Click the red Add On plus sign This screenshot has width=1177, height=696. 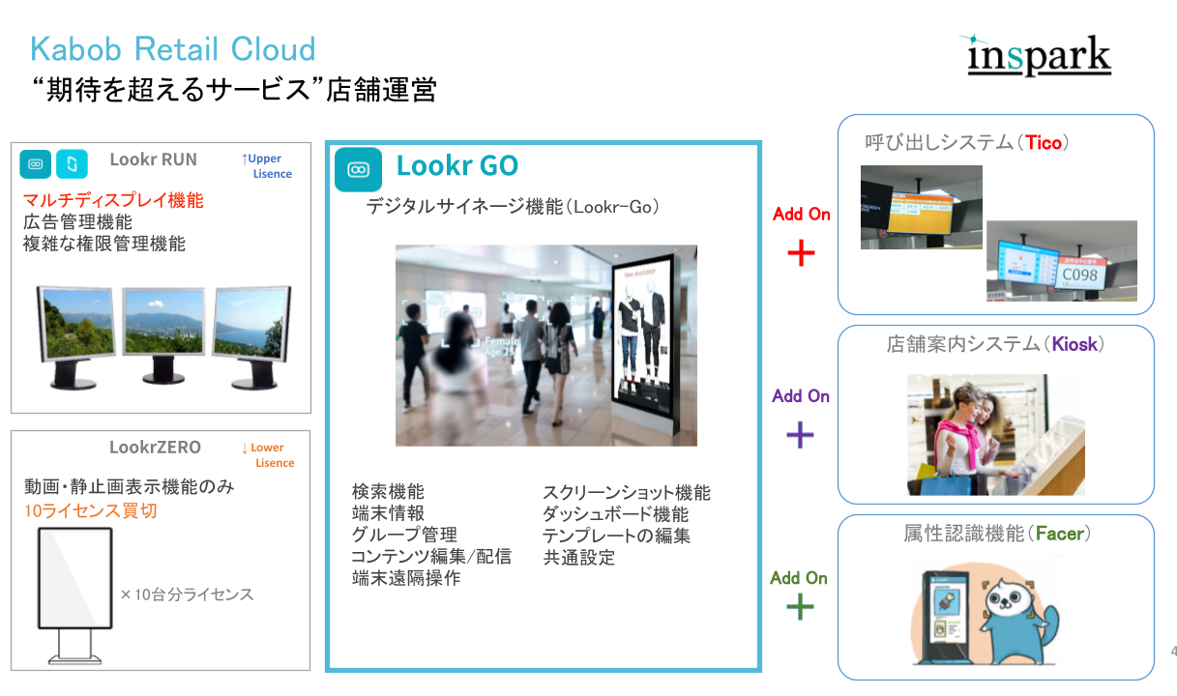(x=801, y=253)
